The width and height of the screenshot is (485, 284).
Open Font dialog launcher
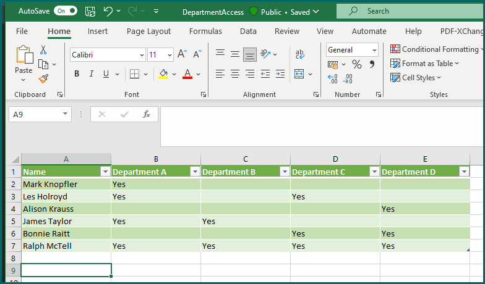click(x=203, y=95)
